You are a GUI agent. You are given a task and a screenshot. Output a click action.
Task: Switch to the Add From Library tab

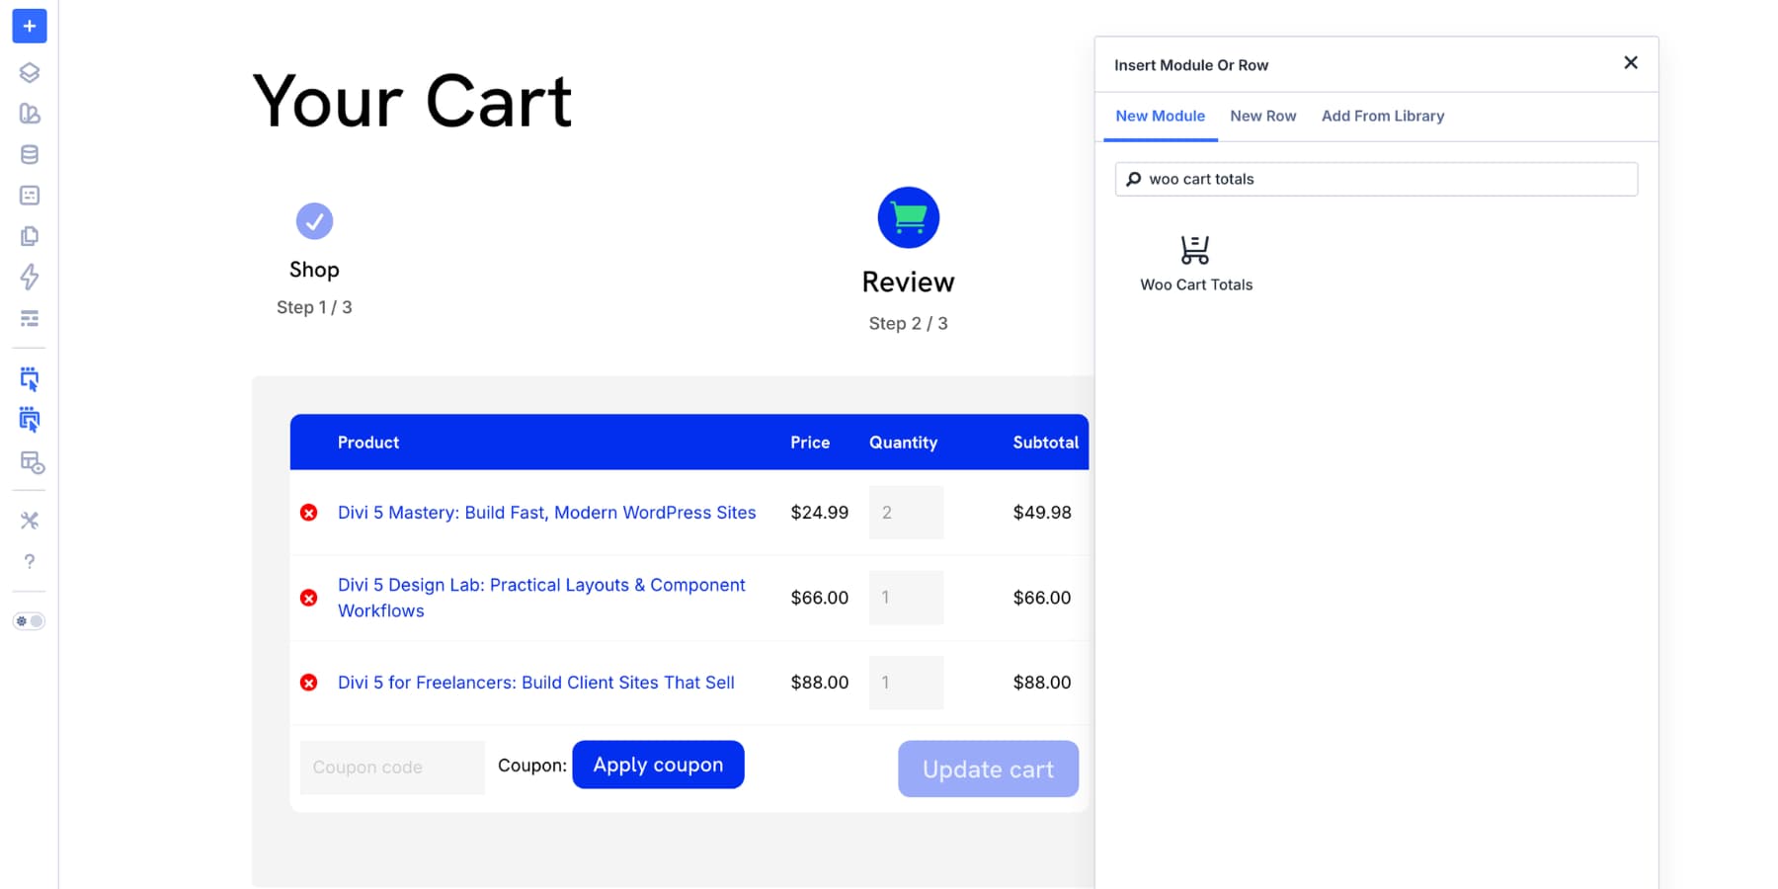(x=1383, y=116)
